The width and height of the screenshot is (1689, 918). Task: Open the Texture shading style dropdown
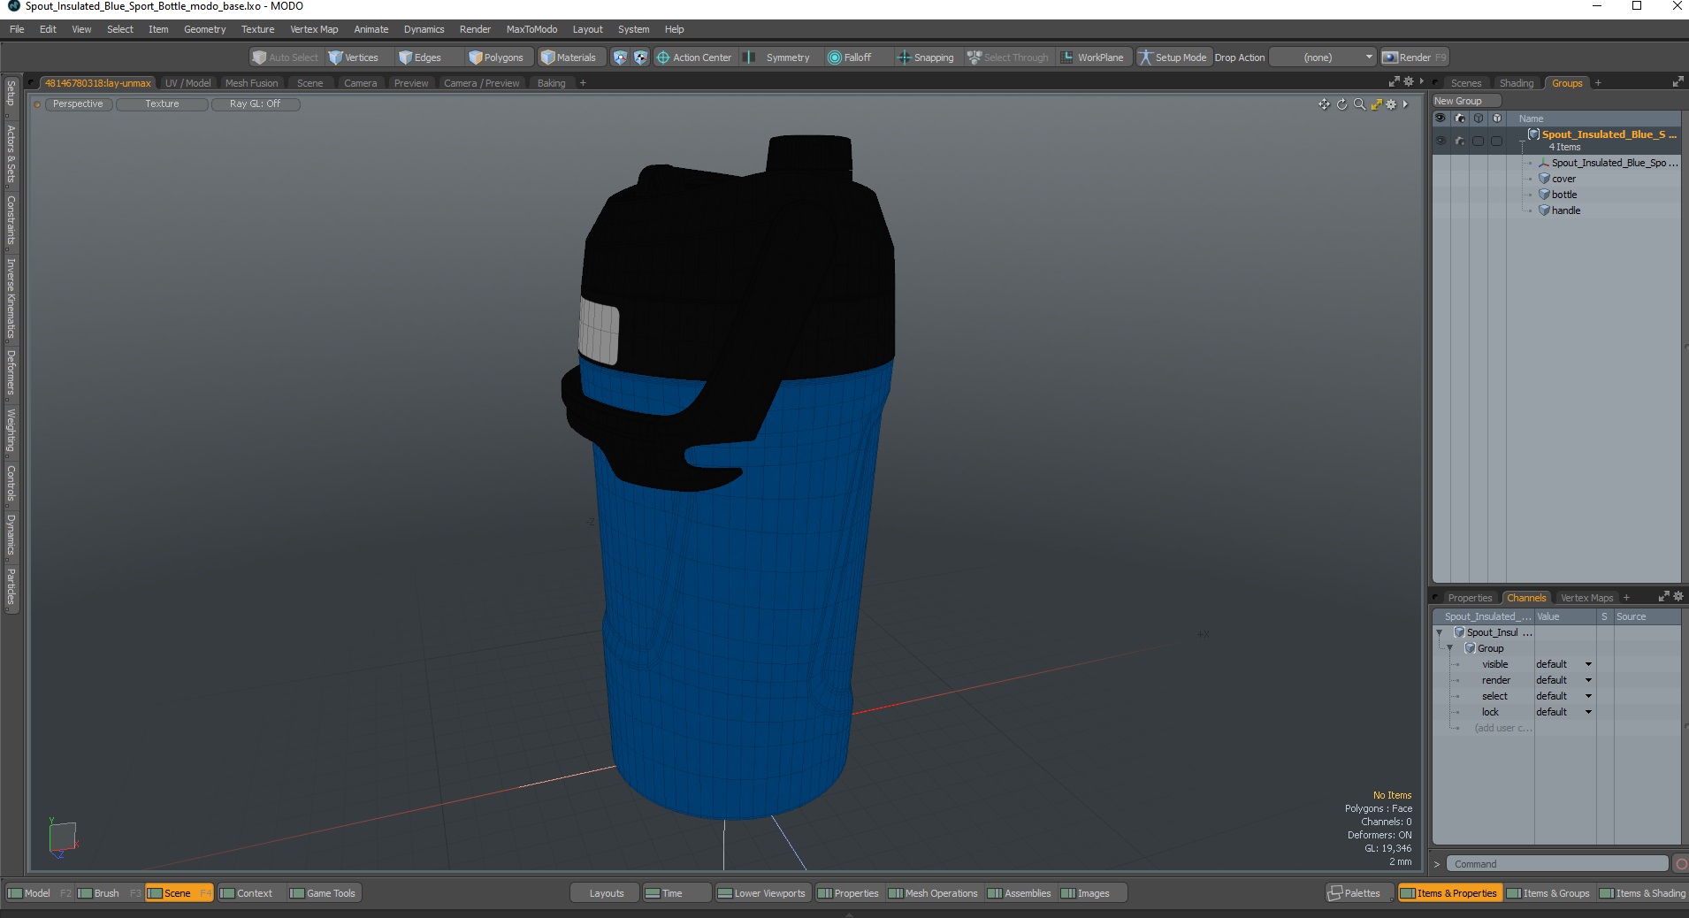162,104
